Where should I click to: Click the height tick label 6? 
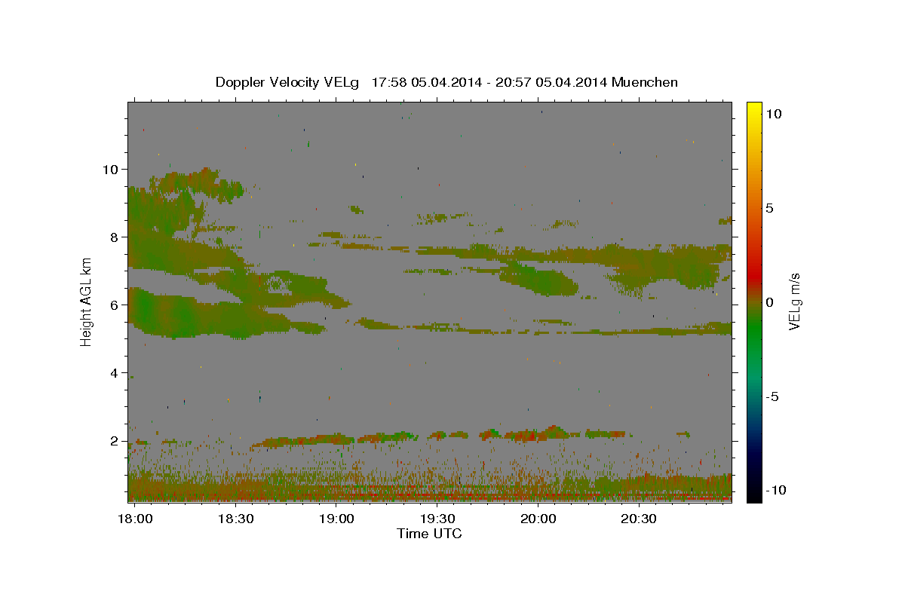tap(115, 305)
